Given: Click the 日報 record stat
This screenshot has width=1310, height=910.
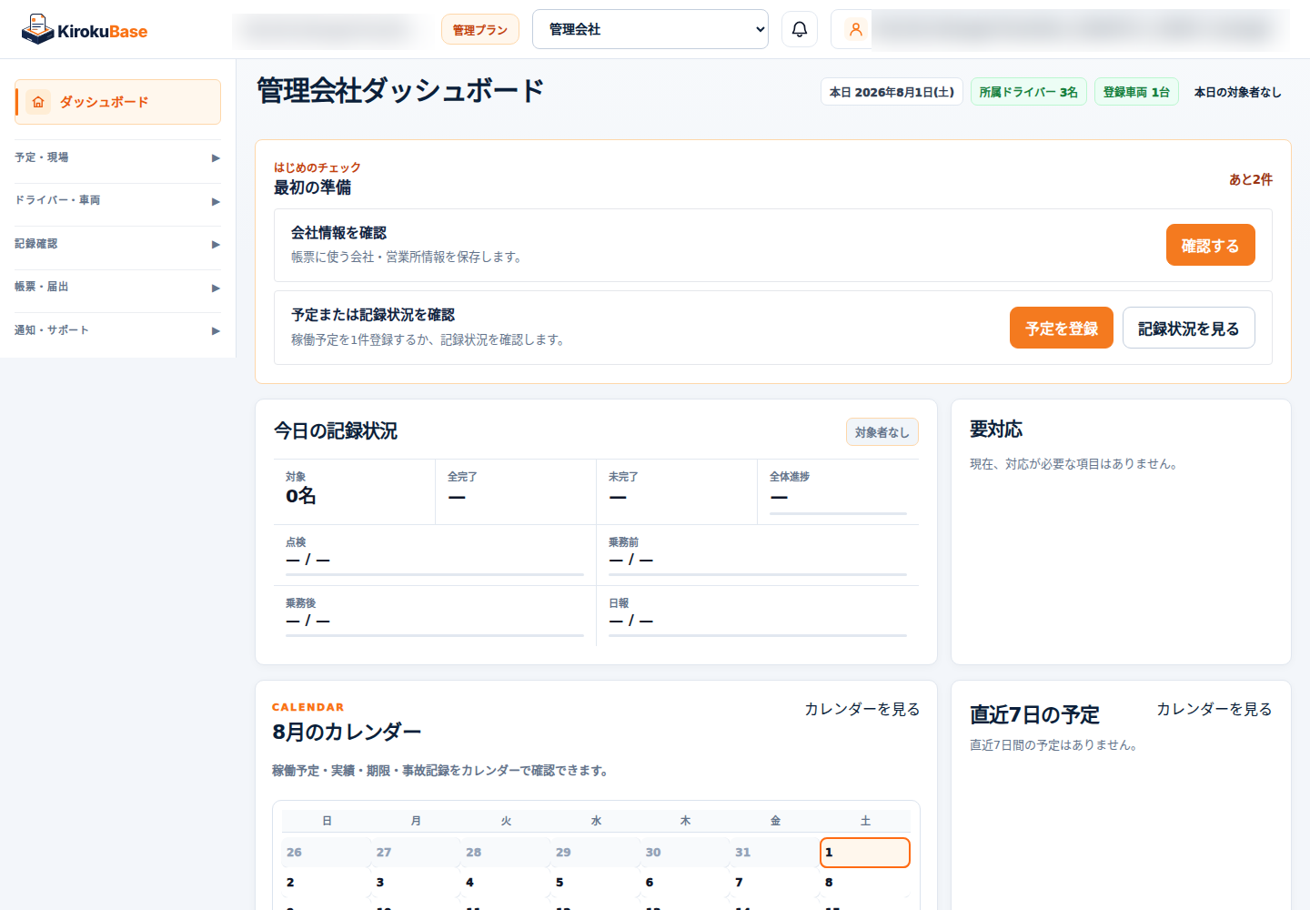Looking at the screenshot, I should tap(758, 615).
